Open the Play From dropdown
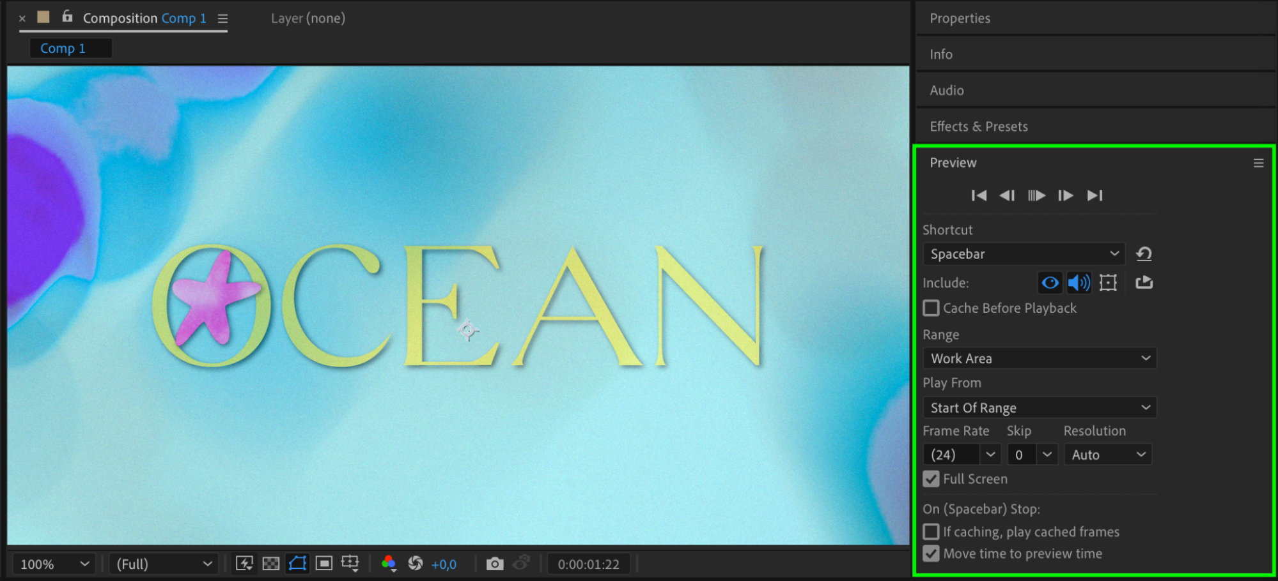1278x581 pixels. click(x=1040, y=407)
